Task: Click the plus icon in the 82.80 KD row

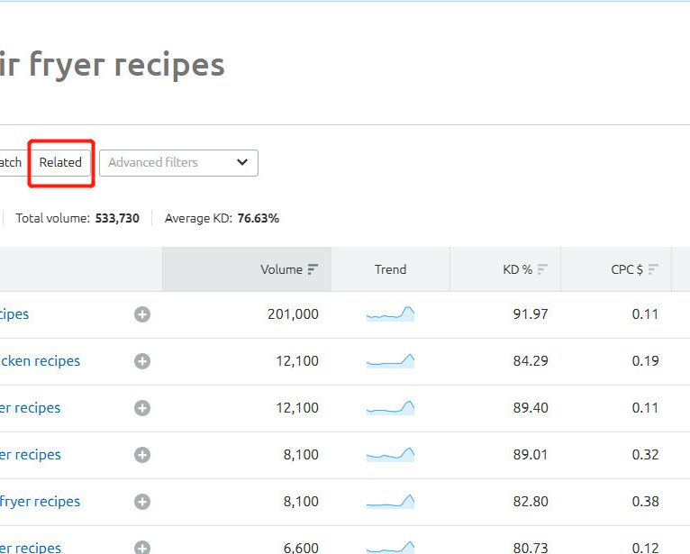Action: (142, 502)
